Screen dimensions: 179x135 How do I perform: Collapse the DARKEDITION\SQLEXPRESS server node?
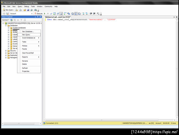(3, 23)
